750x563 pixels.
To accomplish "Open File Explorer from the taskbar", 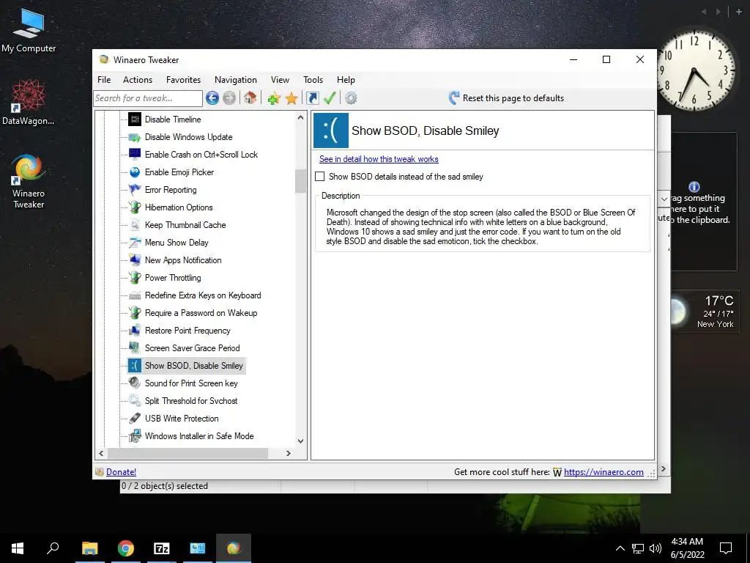I will coord(90,548).
